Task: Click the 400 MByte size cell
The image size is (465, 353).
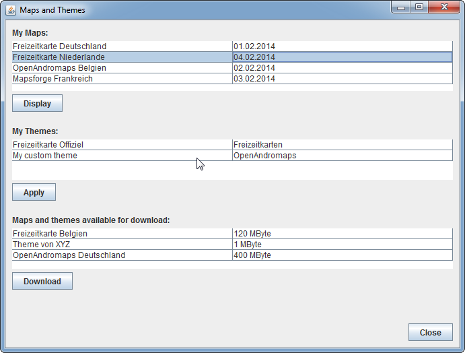Action: 252,255
